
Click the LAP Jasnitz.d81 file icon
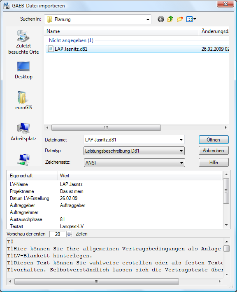[x=51, y=49]
